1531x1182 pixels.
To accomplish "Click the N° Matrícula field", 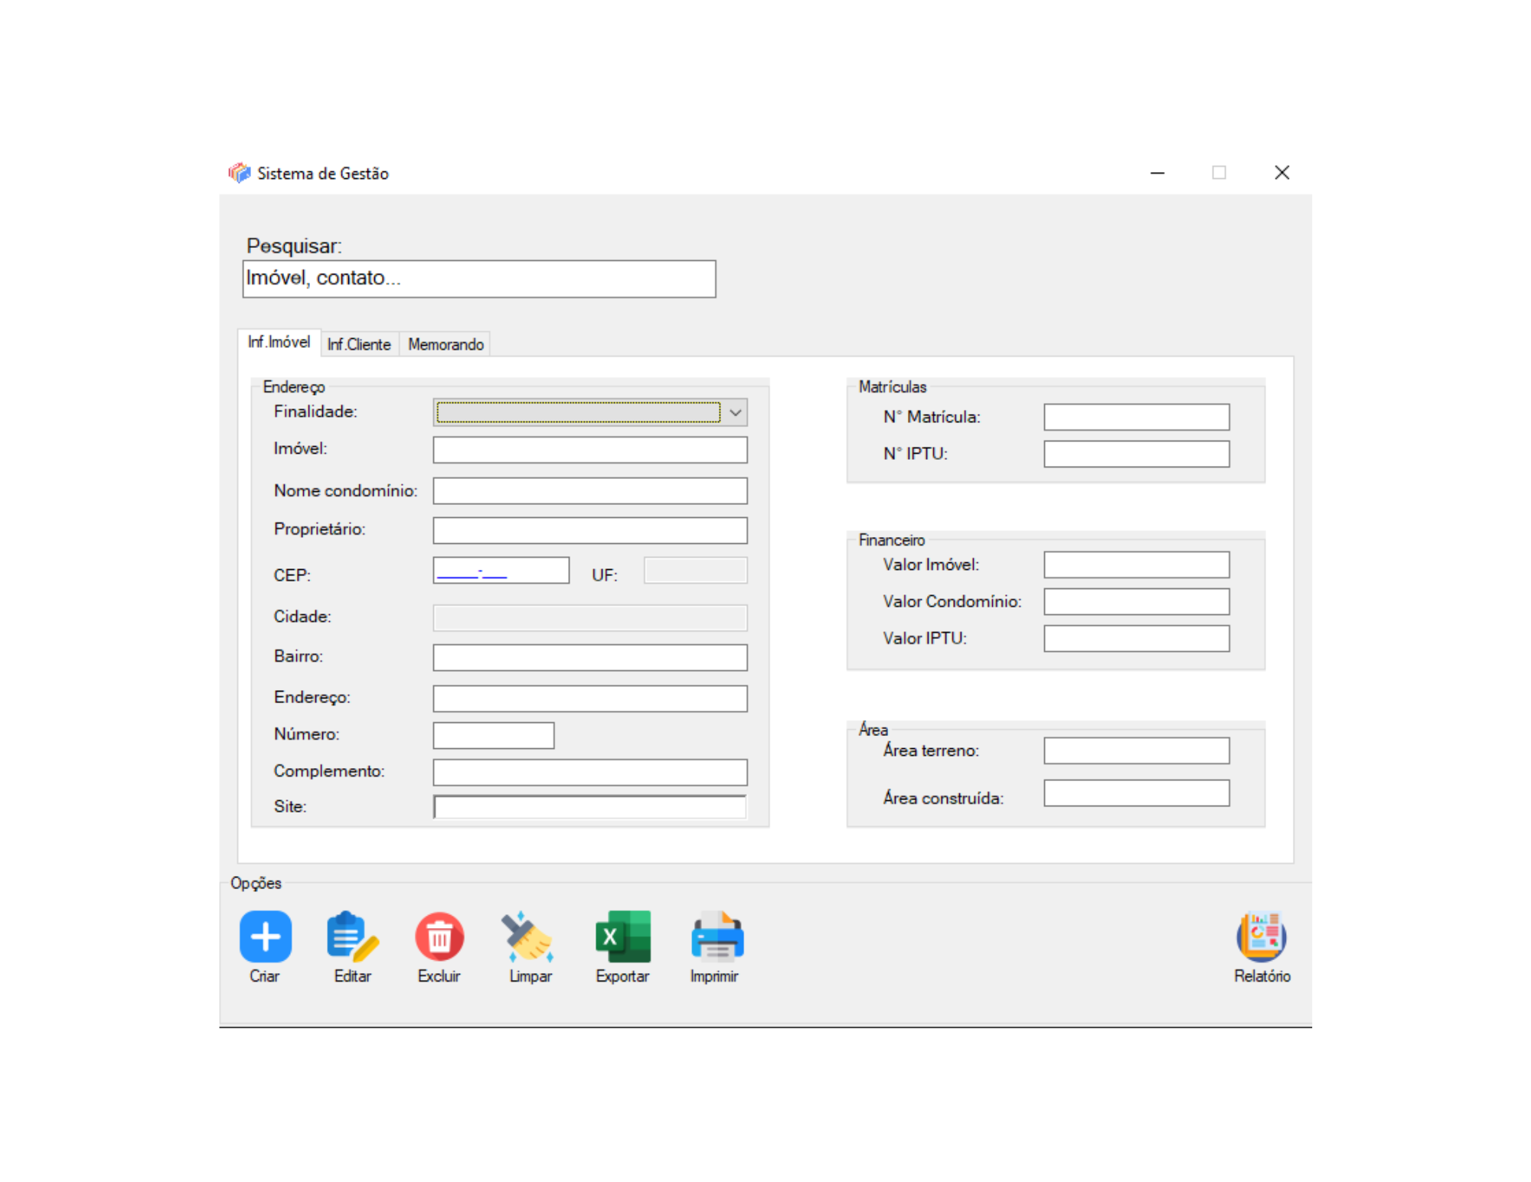I will 1136,418.
